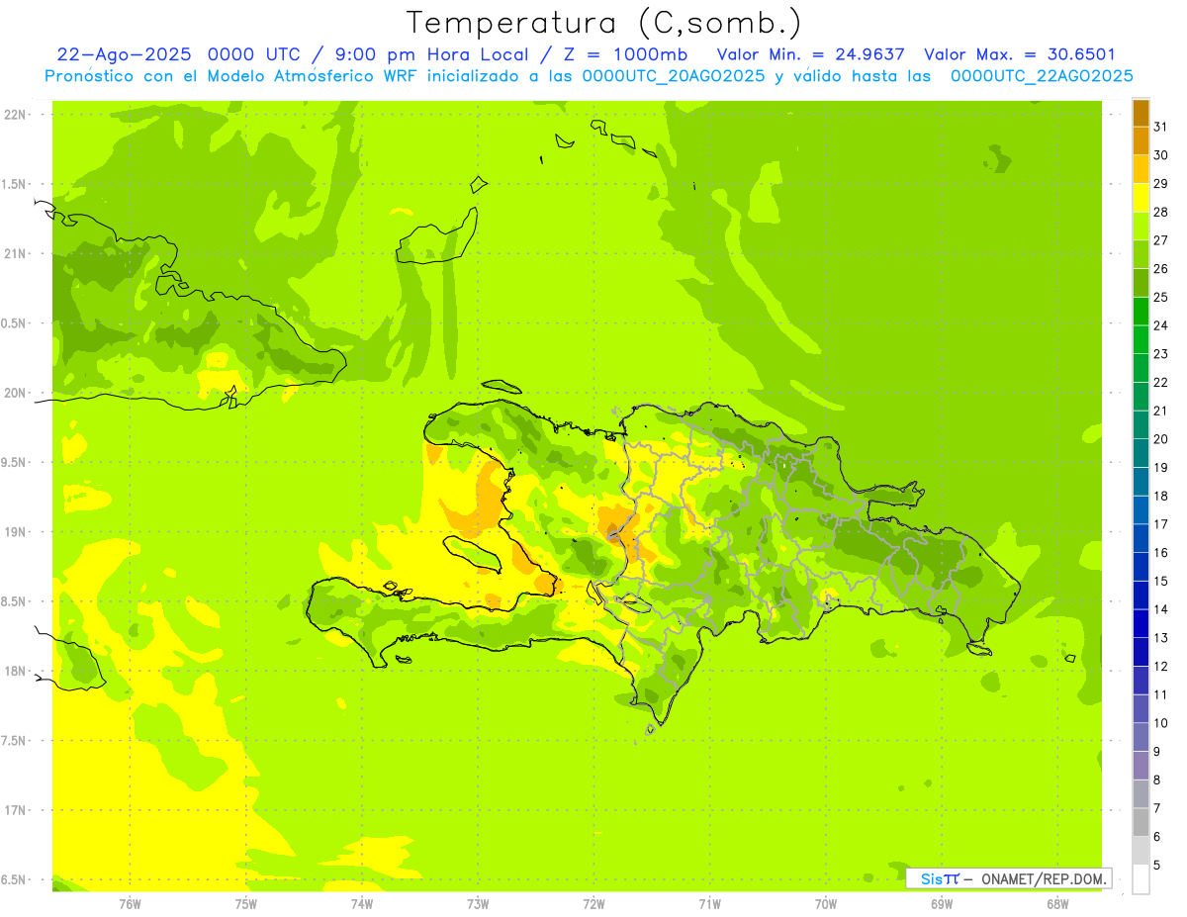The image size is (1187, 917).
Task: Click the '20' value on the color scale
Action: (x=1161, y=439)
